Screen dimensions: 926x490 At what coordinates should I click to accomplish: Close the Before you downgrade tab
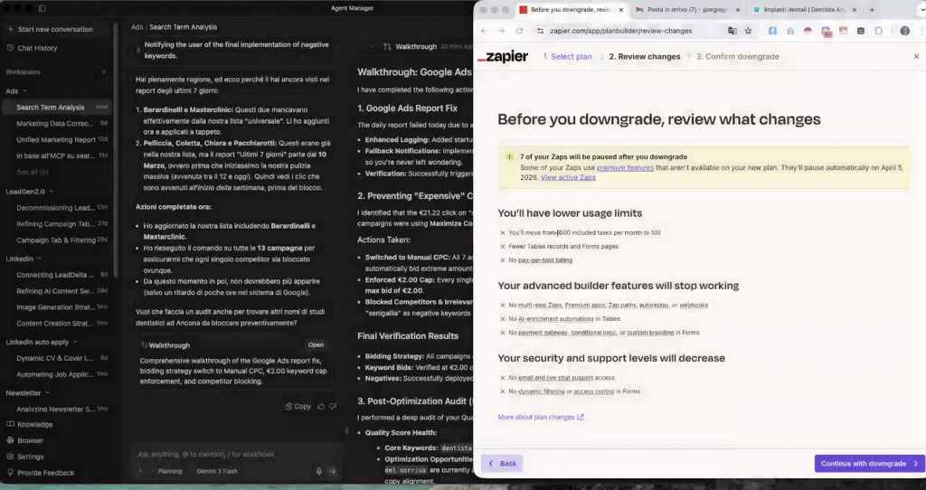click(620, 10)
